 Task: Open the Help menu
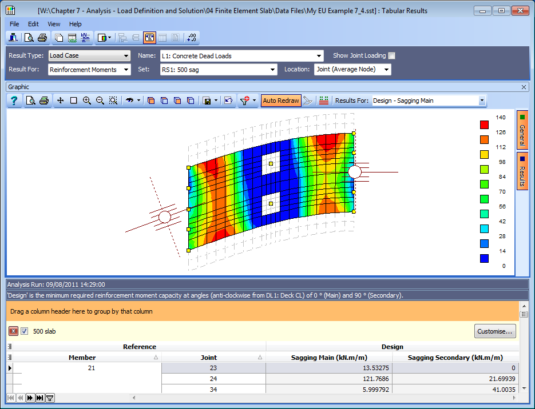point(76,24)
